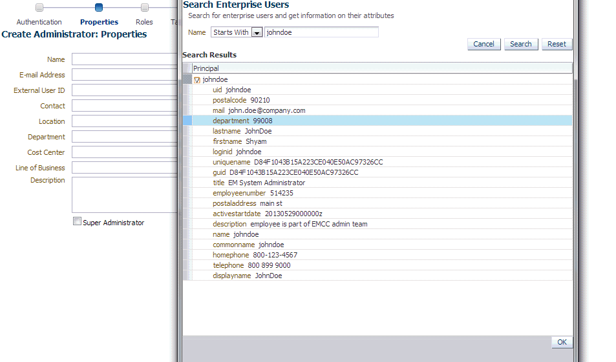The height and width of the screenshot is (362, 616).
Task: Select the loginid johndoe row
Action: (x=382, y=152)
